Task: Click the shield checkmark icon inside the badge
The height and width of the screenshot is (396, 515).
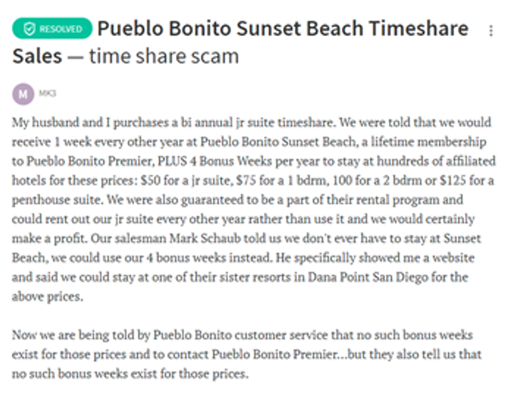Action: coord(28,28)
